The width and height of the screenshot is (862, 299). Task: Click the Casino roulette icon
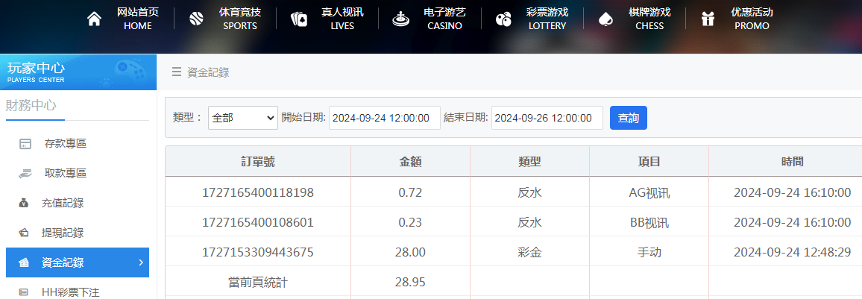pyautogui.click(x=401, y=19)
